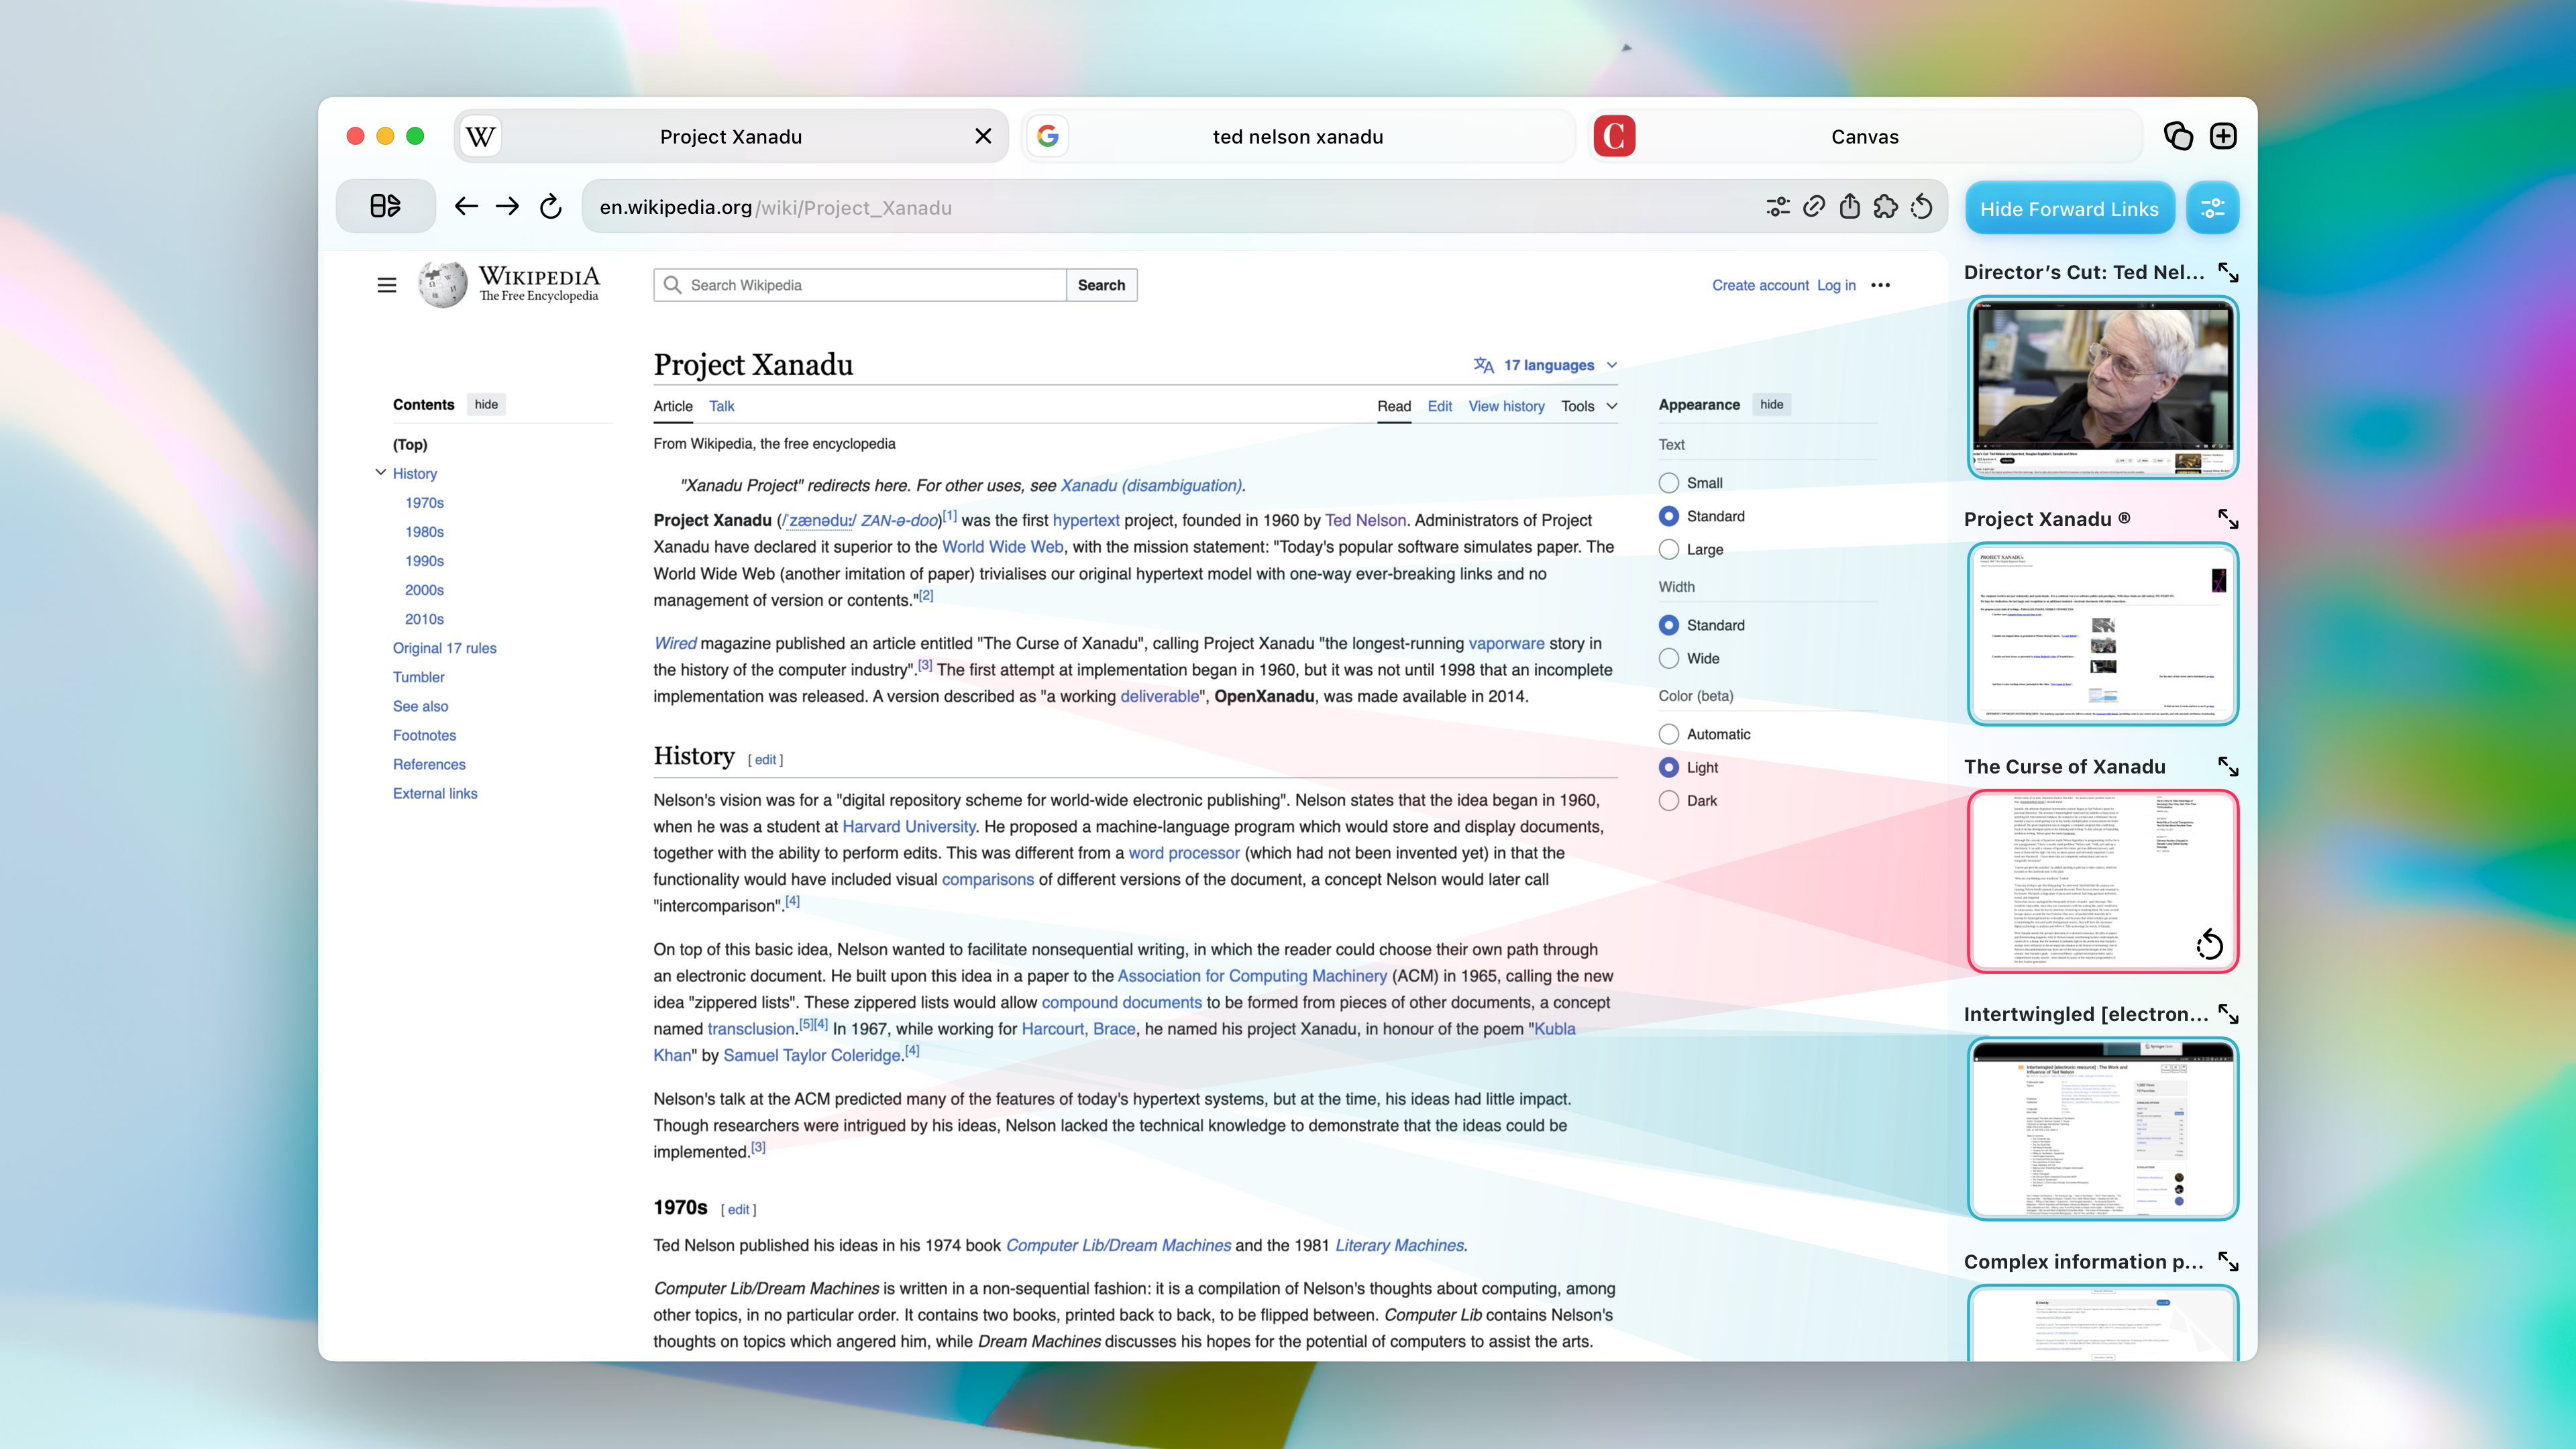Click the share icon in the address bar

click(1849, 207)
